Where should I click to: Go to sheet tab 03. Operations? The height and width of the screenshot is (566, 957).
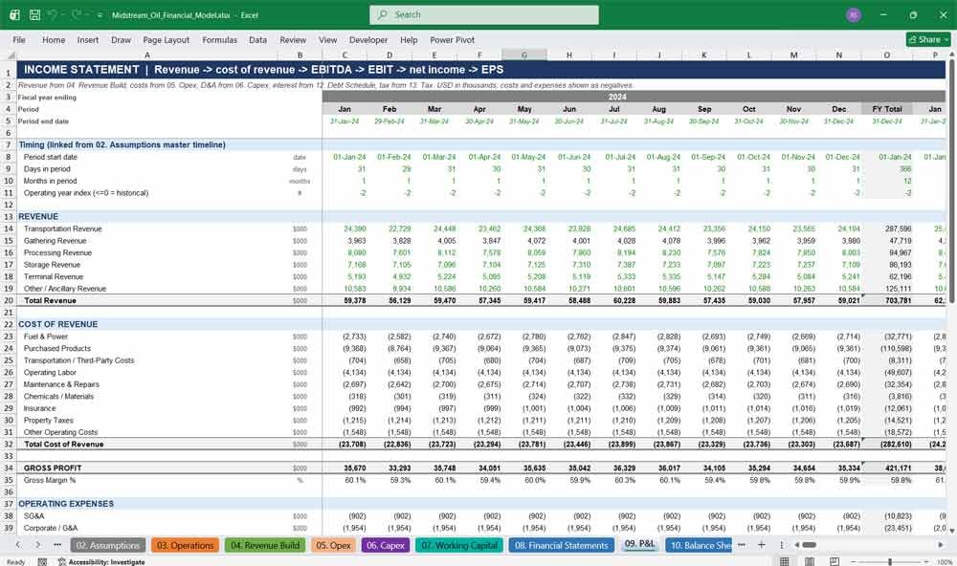185,545
